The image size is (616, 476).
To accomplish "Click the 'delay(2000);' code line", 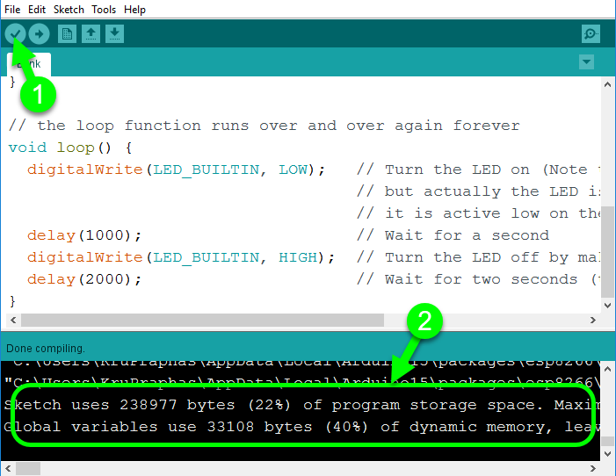I will click(84, 279).
